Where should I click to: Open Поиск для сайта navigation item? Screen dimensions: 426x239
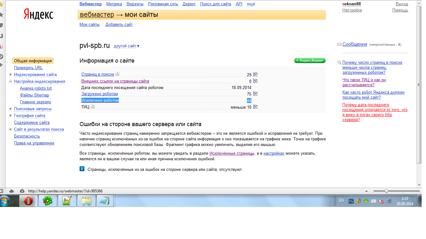click(x=215, y=4)
